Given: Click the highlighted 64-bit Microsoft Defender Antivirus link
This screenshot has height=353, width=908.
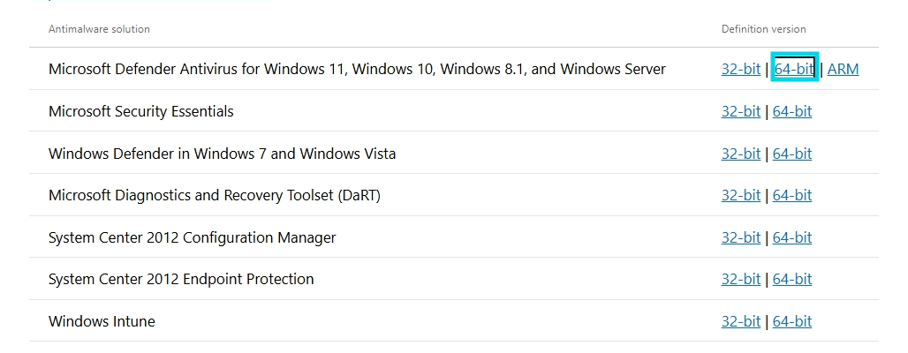Looking at the screenshot, I should [x=794, y=69].
